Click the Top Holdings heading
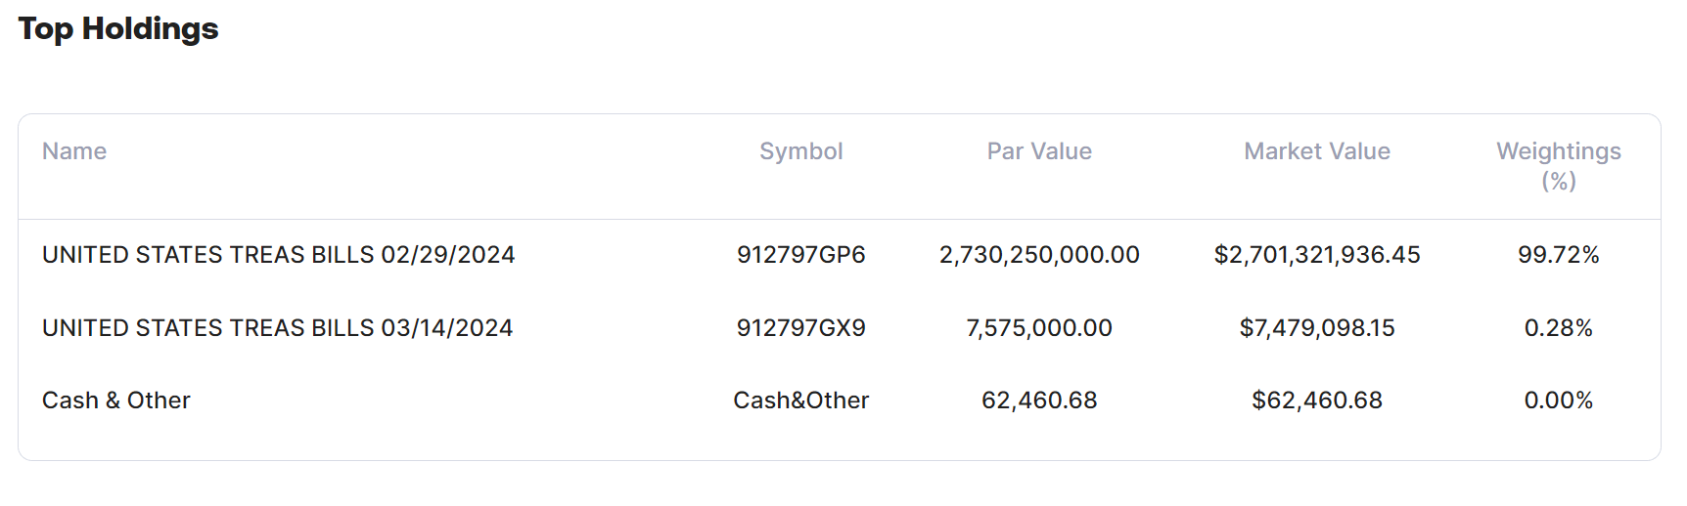This screenshot has height=506, width=1687. (118, 29)
